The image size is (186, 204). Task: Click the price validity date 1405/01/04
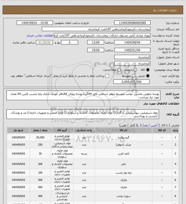132,50
